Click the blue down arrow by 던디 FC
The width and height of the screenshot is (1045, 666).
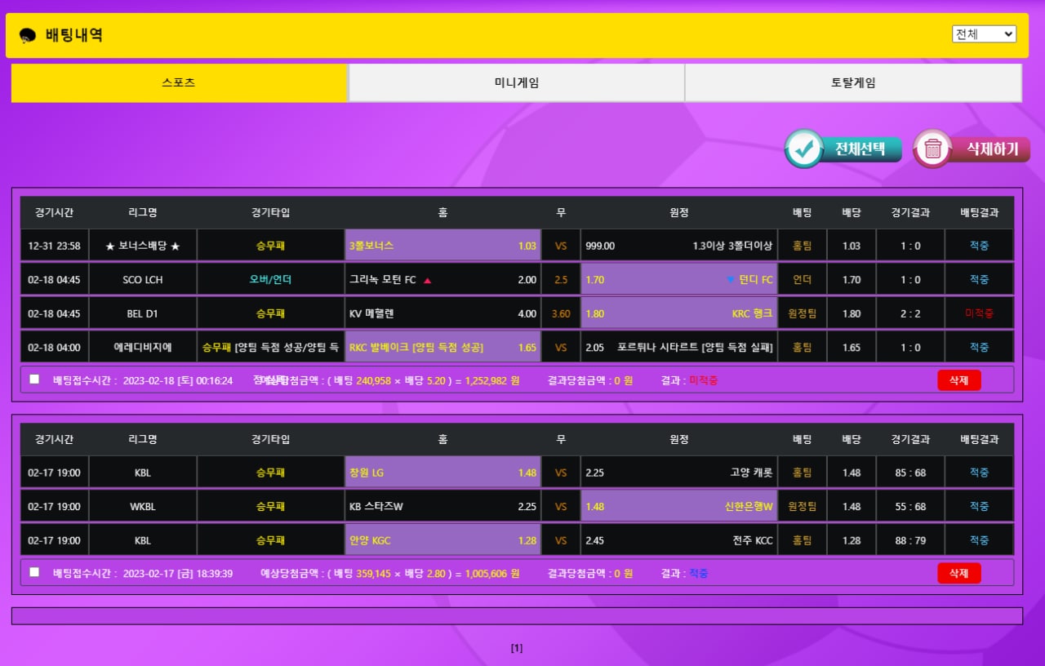730,280
